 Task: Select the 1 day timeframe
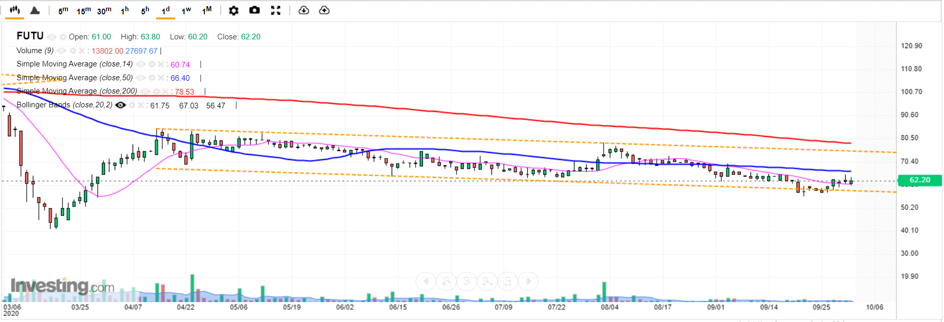(x=166, y=11)
